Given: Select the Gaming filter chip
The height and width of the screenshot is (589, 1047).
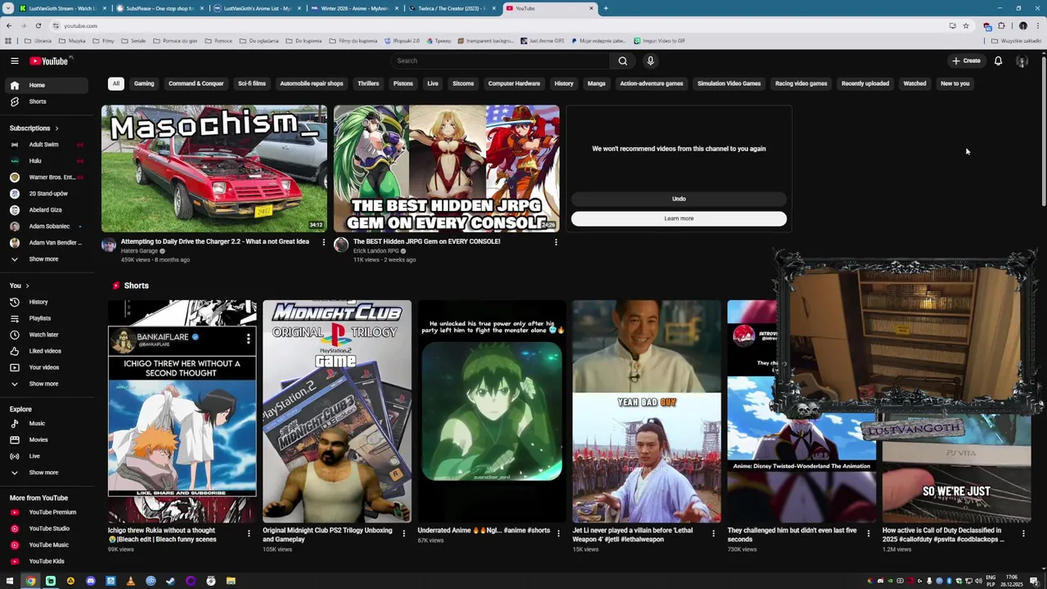Looking at the screenshot, I should point(144,83).
